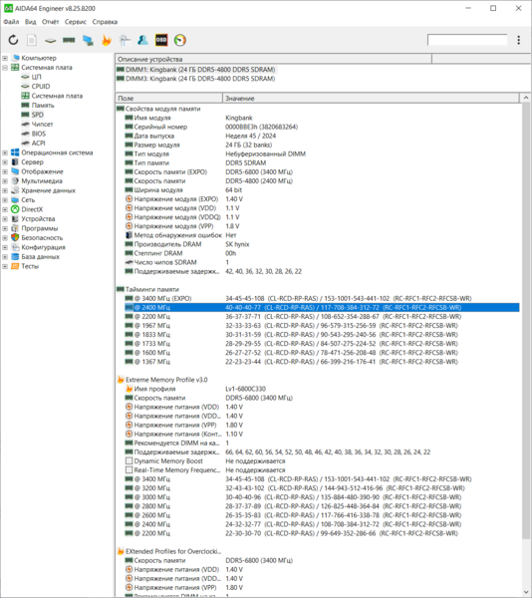Open the OSD panel icon
The image size is (532, 598).
click(x=161, y=40)
